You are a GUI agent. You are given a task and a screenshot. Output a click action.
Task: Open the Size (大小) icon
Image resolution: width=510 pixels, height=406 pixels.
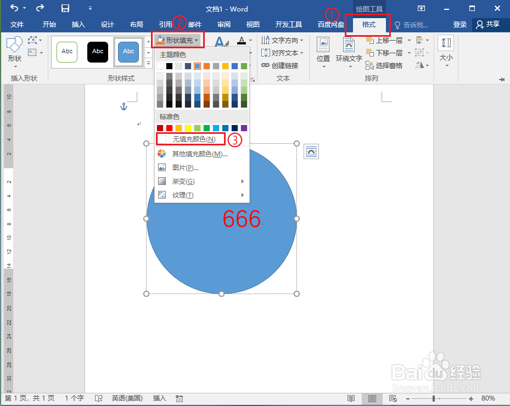tap(446, 43)
